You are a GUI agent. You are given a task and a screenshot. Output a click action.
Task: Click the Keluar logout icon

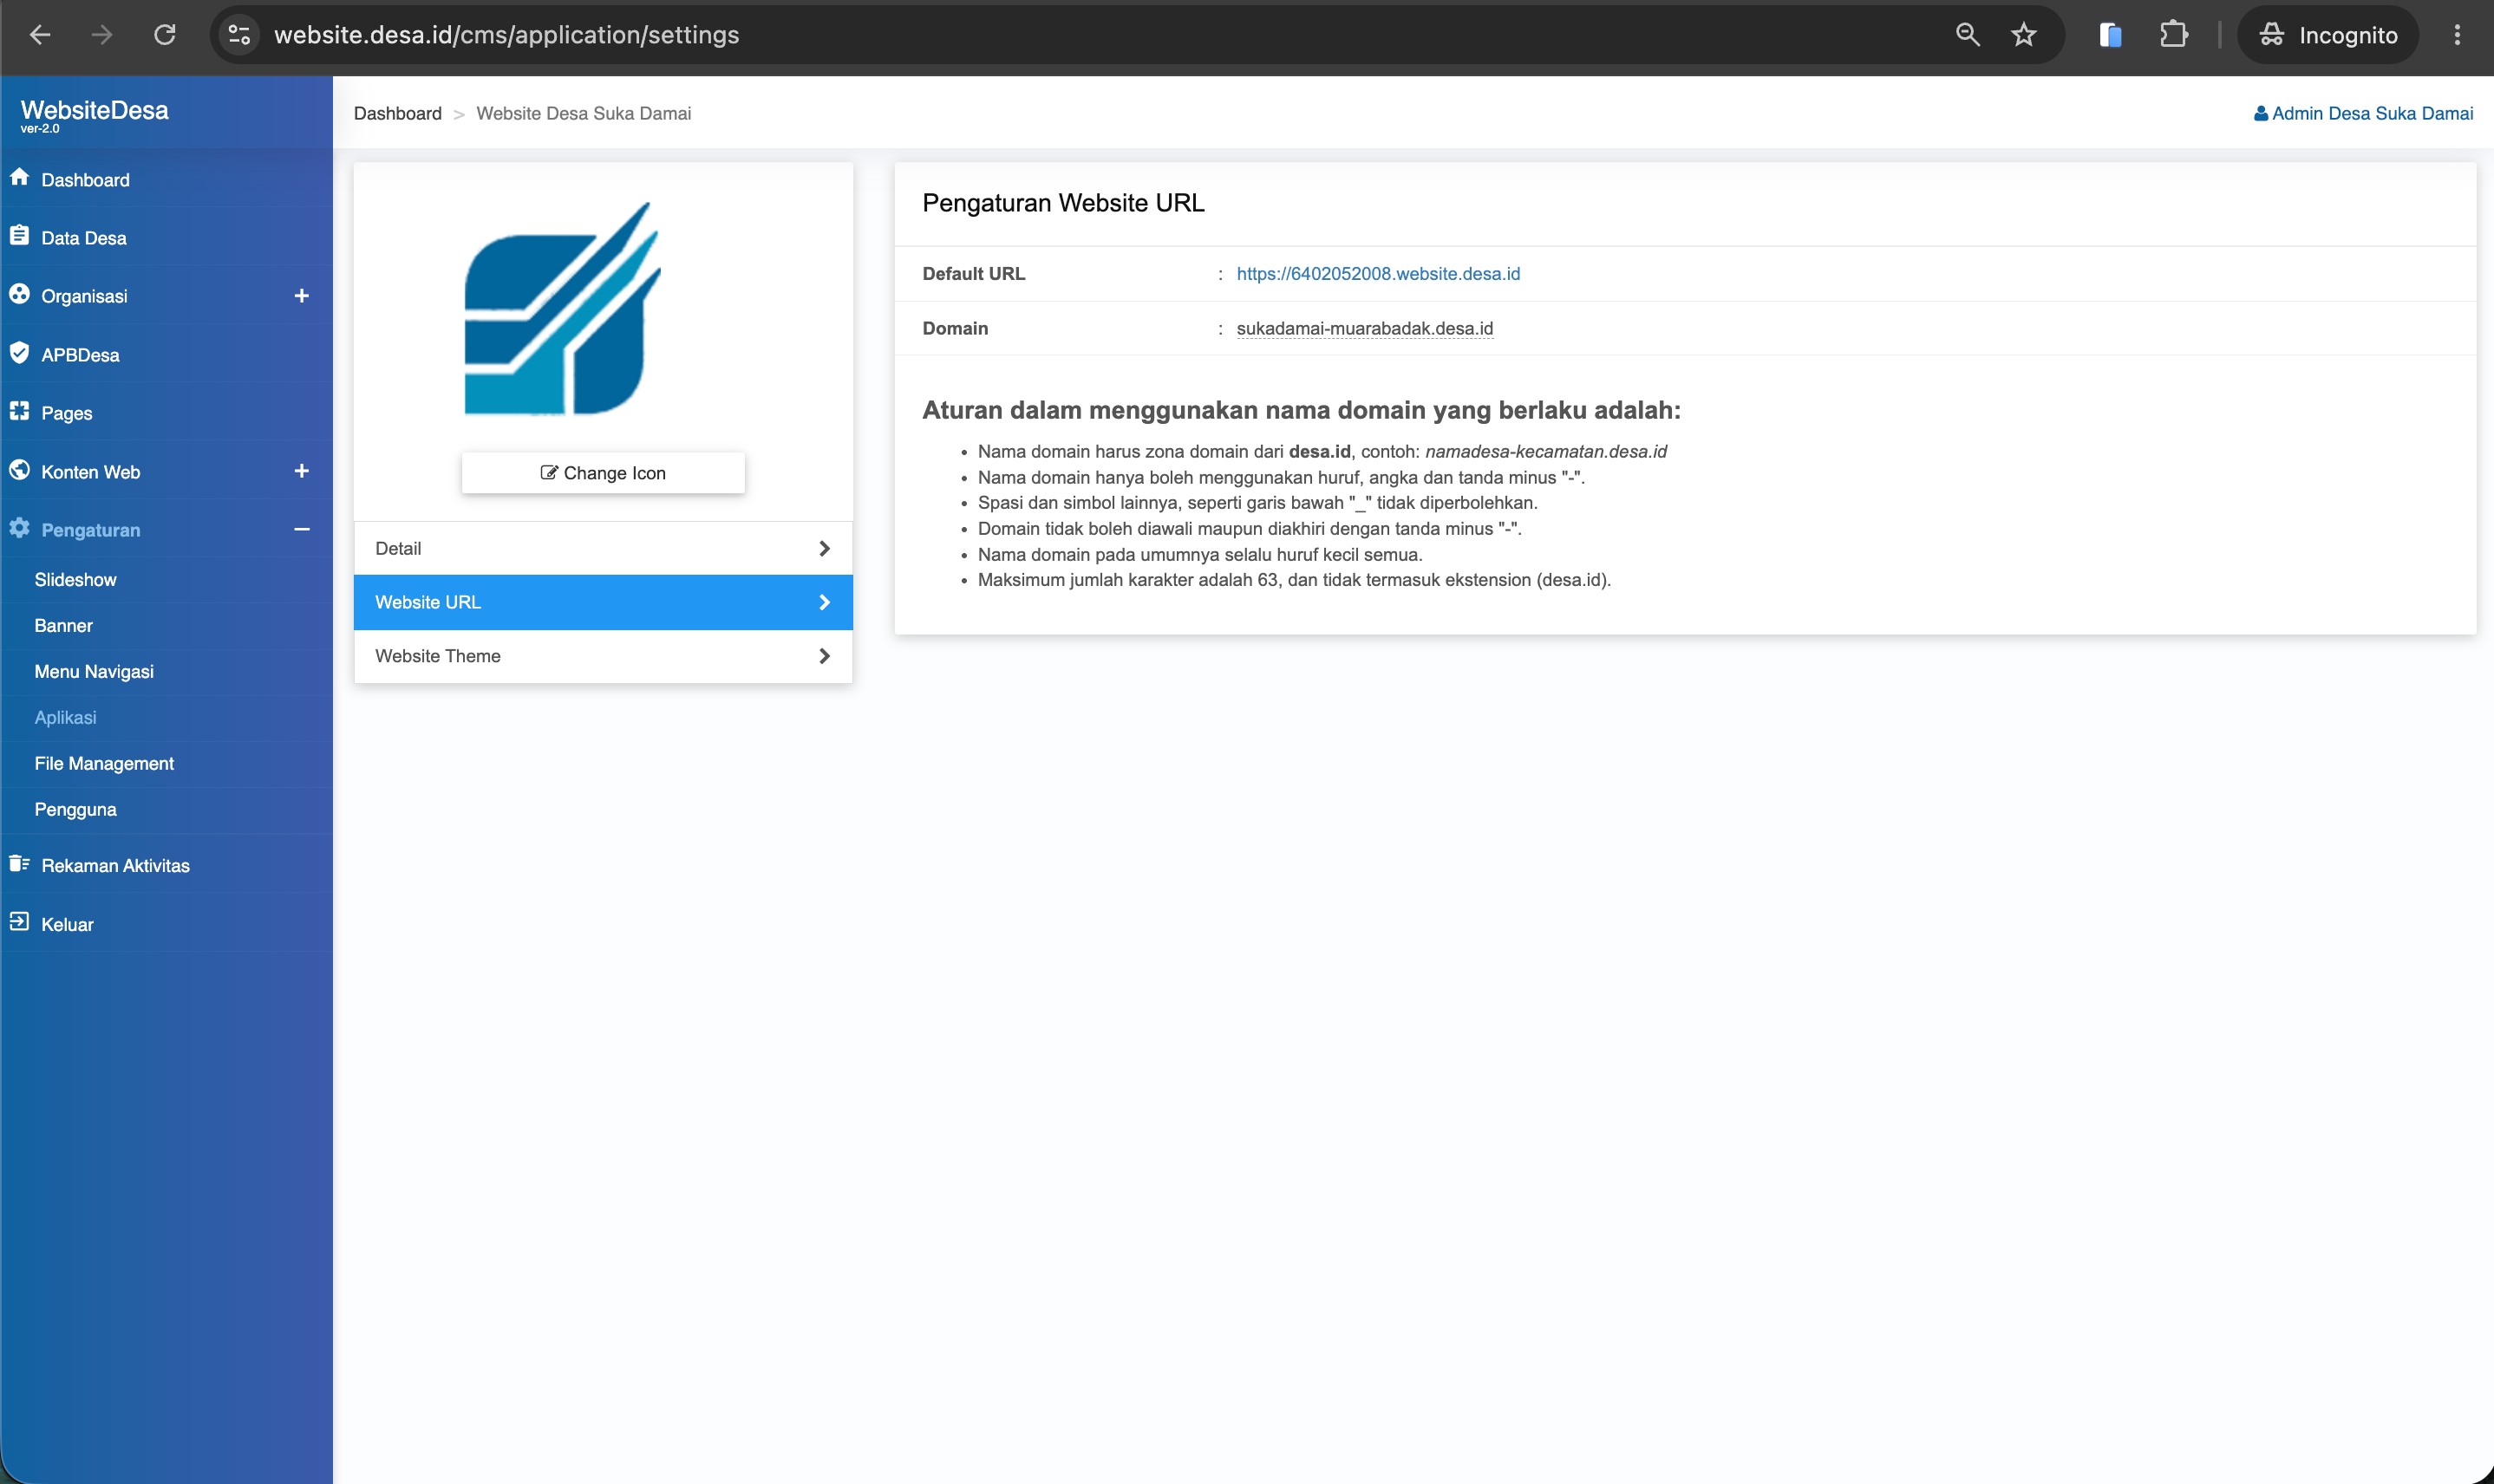(19, 922)
